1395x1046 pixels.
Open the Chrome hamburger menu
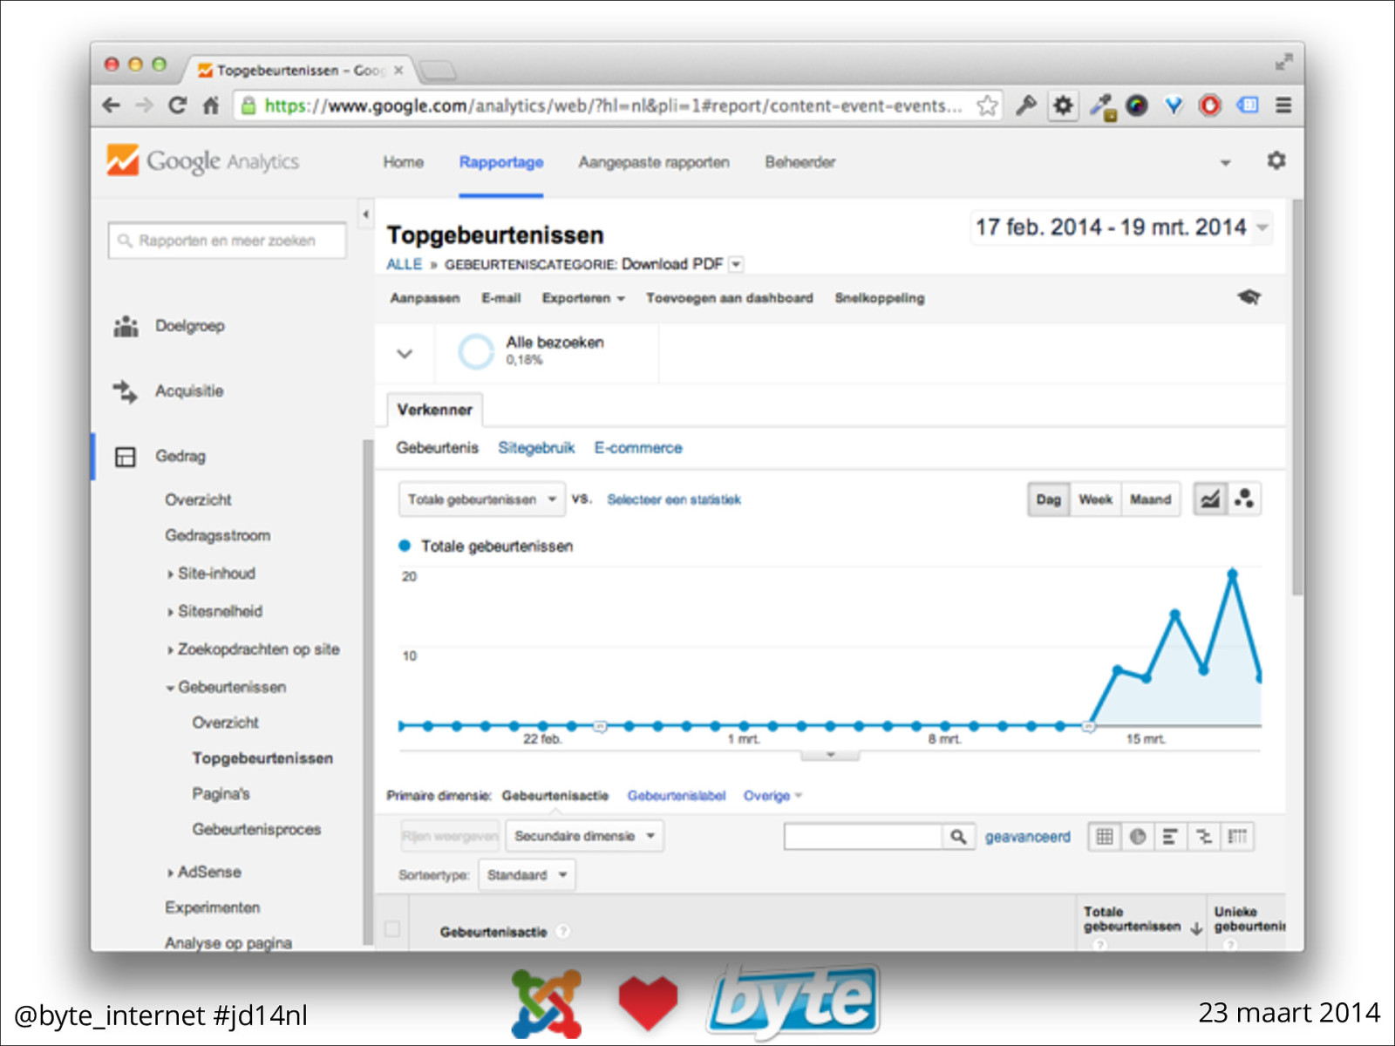1283,105
